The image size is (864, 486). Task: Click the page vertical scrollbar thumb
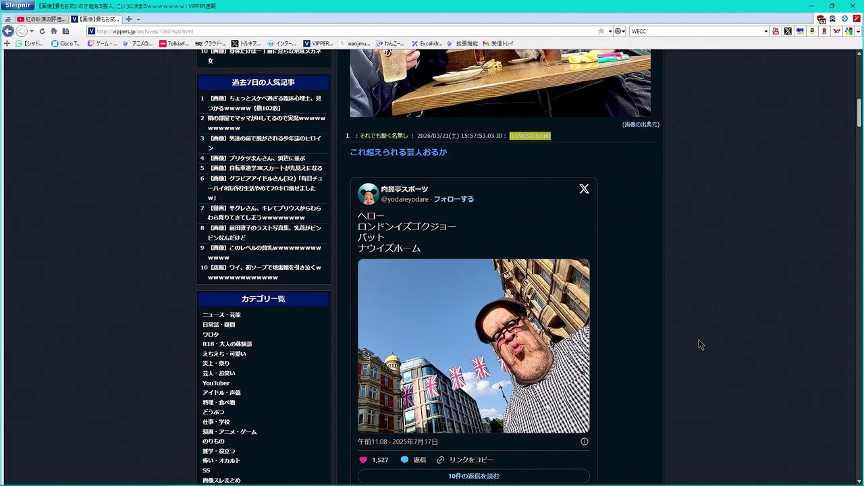pyautogui.click(x=859, y=112)
